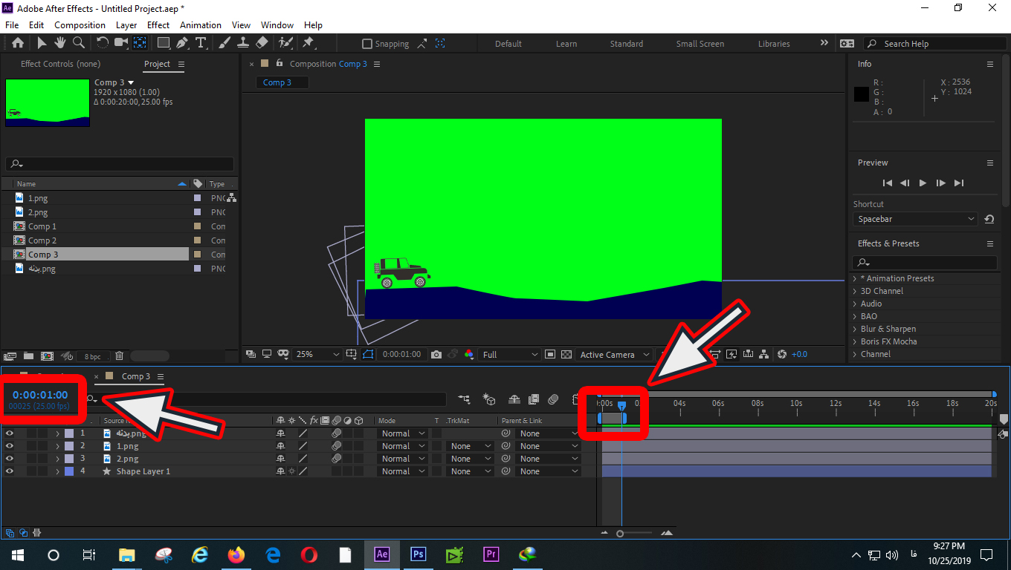Select the Horizontal Type tool
This screenshot has height=570, width=1011.
pos(201,43)
